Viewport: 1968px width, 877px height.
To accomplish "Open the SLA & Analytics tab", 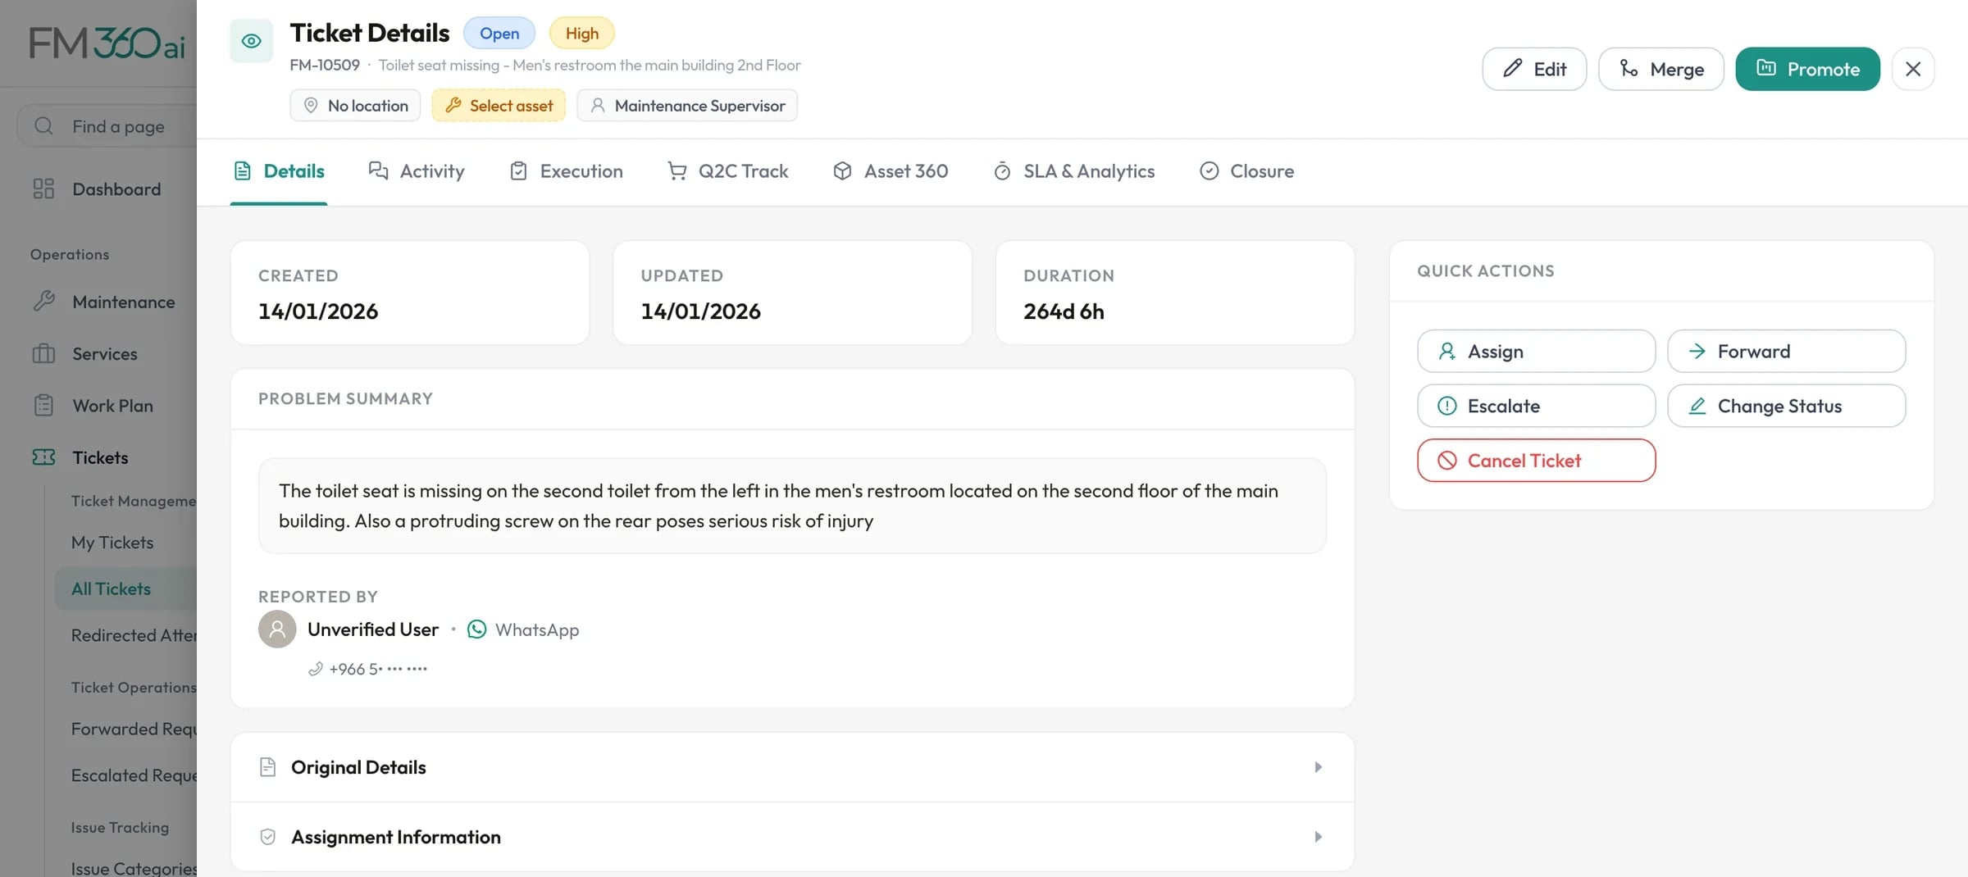I will click(x=1073, y=171).
